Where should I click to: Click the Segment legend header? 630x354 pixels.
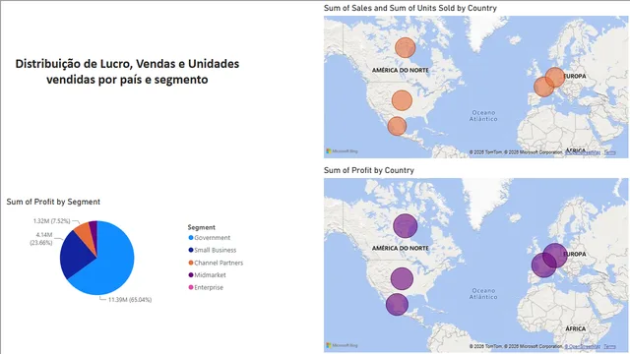tap(201, 227)
